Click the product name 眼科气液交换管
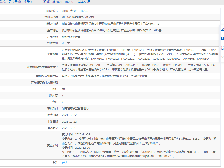The width and height of the screenshot is (224, 168). click(71, 37)
